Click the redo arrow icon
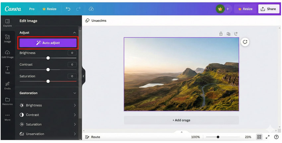 [78, 9]
